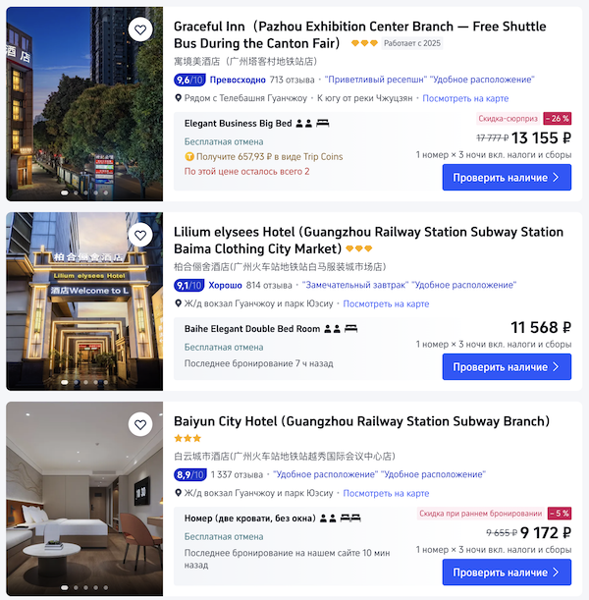Add Baiyun City Hotel to wishlist heart
589x600 pixels.
click(140, 424)
